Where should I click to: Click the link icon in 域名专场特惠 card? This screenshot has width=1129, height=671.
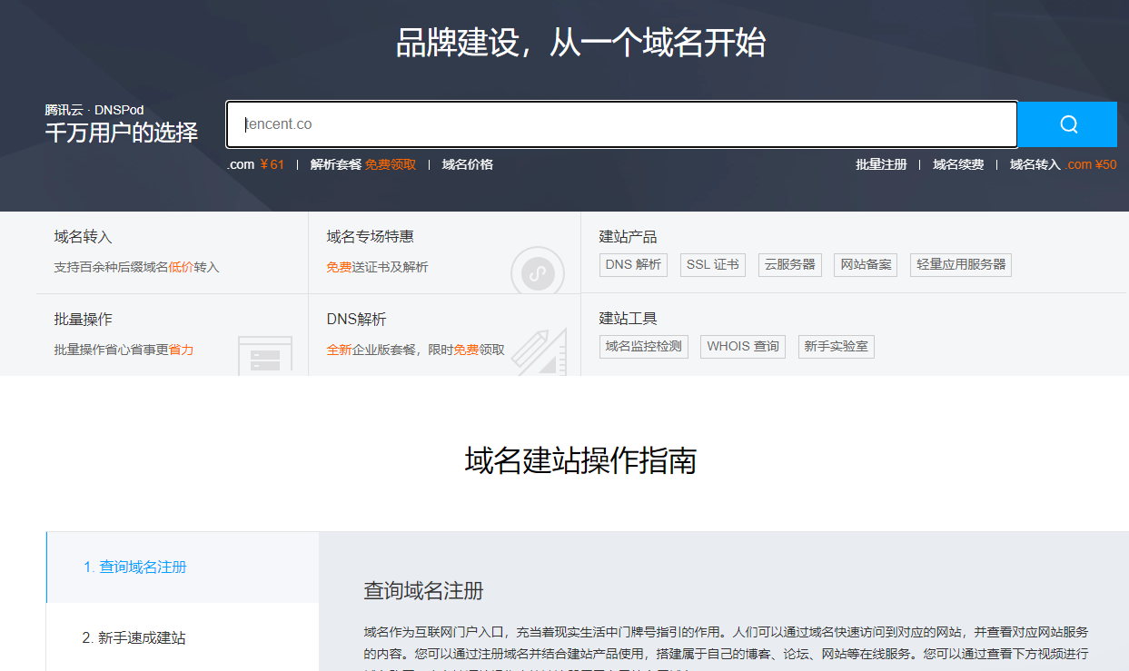pos(538,272)
